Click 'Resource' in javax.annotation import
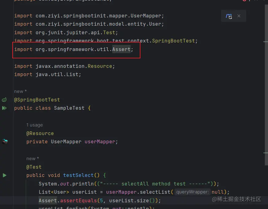This screenshot has width=268, height=209. tap(100, 66)
